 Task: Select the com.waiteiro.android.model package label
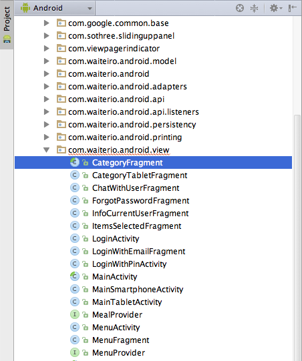click(122, 61)
